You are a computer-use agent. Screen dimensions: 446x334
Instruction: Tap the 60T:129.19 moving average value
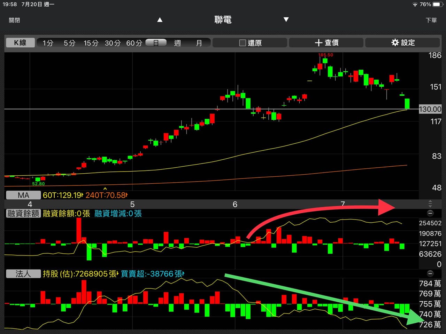point(63,195)
